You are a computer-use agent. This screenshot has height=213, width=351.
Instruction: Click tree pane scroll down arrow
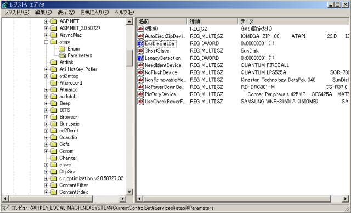coord(129,192)
